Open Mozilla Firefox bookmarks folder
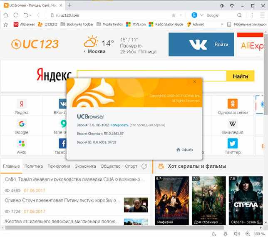The width and height of the screenshot is (268, 237). 110,24
